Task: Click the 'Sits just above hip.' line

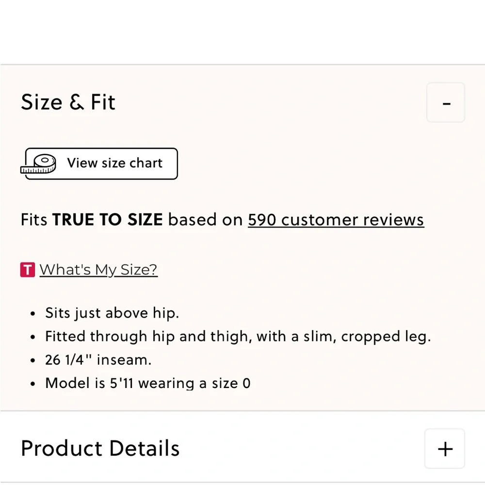Action: coord(112,313)
